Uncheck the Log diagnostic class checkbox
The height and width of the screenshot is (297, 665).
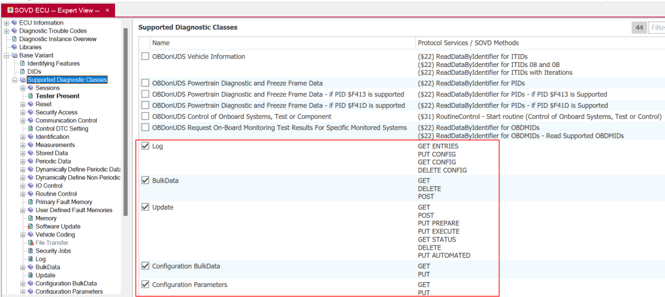pyautogui.click(x=145, y=146)
